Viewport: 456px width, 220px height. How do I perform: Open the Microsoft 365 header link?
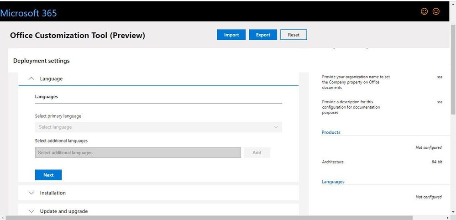point(28,13)
